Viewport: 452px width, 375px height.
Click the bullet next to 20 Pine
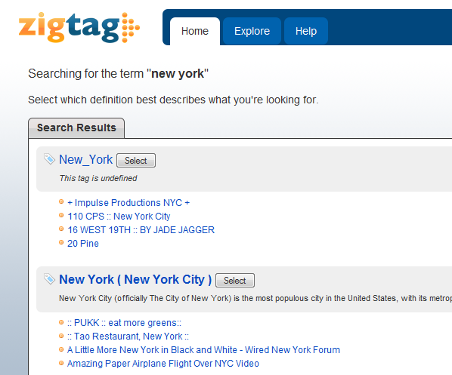pos(61,243)
